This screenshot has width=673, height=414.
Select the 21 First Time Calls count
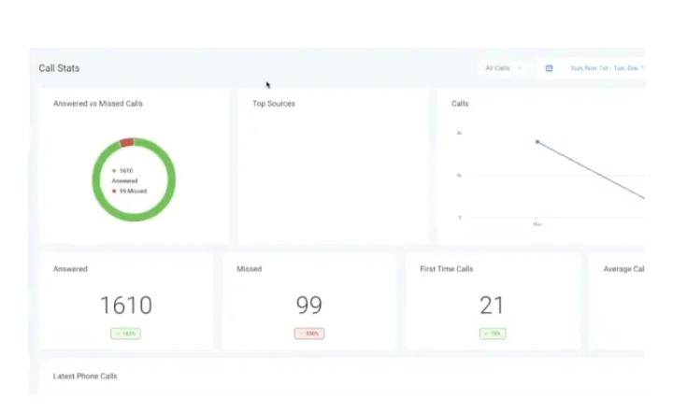tap(492, 305)
